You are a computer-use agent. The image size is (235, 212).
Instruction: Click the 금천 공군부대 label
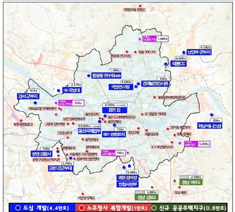[x=61, y=168]
